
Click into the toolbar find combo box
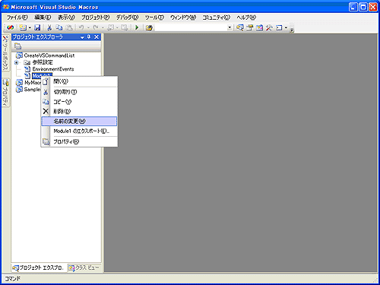(191, 27)
